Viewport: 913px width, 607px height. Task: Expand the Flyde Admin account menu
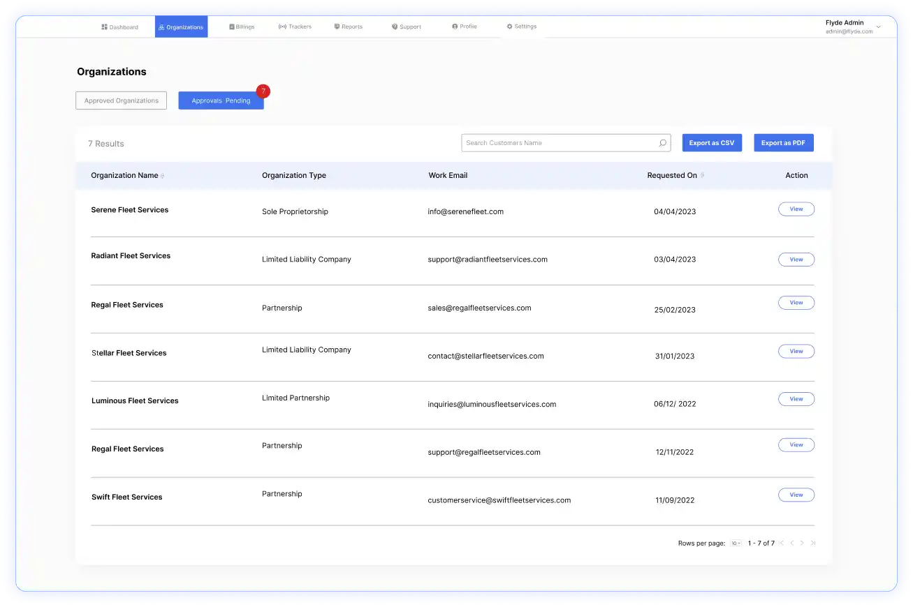[878, 27]
